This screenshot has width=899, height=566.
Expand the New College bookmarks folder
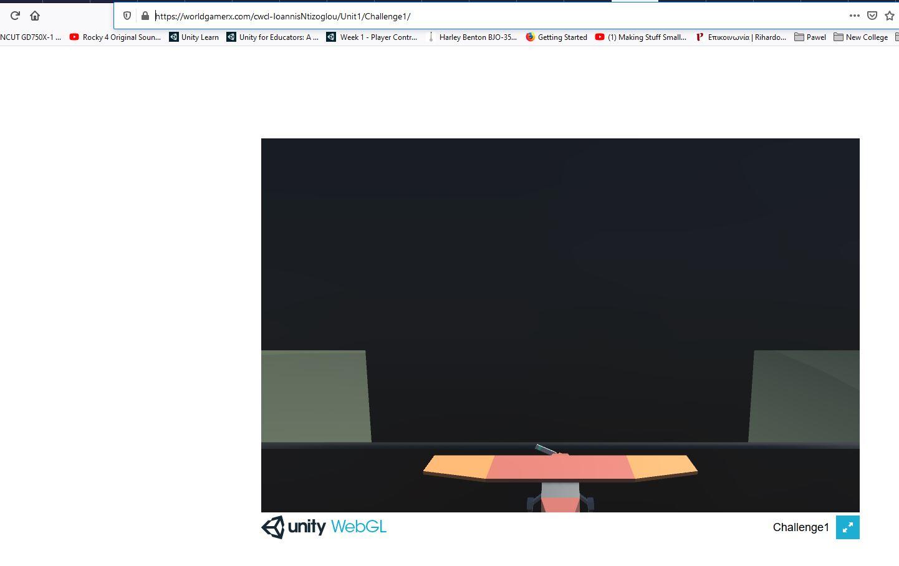pos(861,37)
